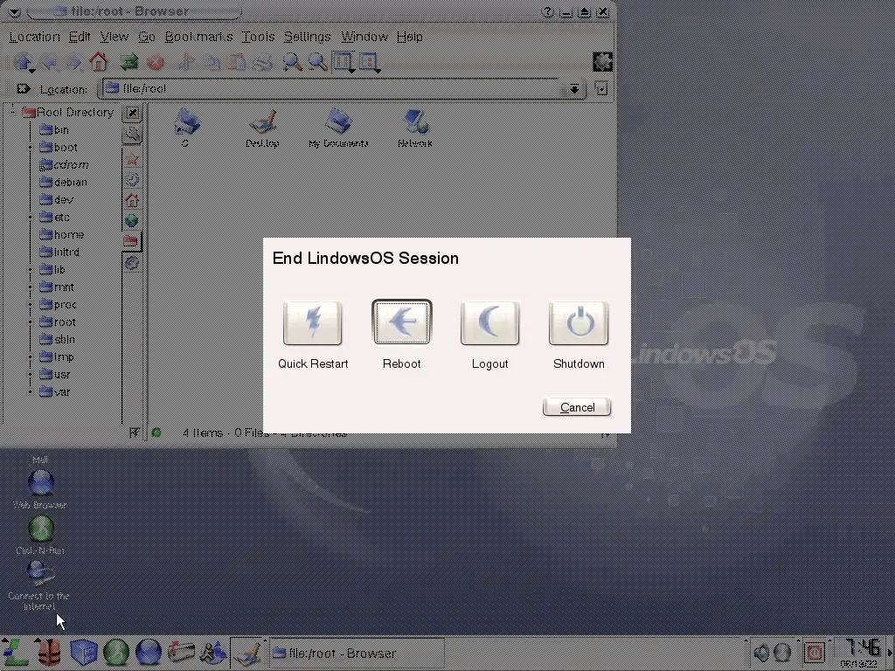
Task: Click the first magnifier zoom icon
Action: 292,62
